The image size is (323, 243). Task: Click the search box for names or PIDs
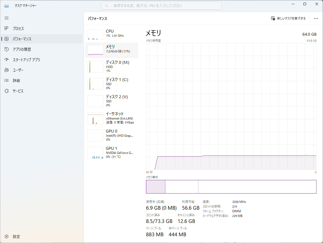161,6
